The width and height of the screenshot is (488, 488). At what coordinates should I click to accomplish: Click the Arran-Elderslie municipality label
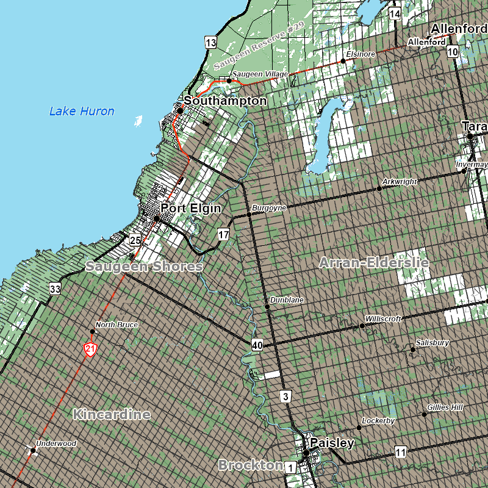(x=374, y=263)
